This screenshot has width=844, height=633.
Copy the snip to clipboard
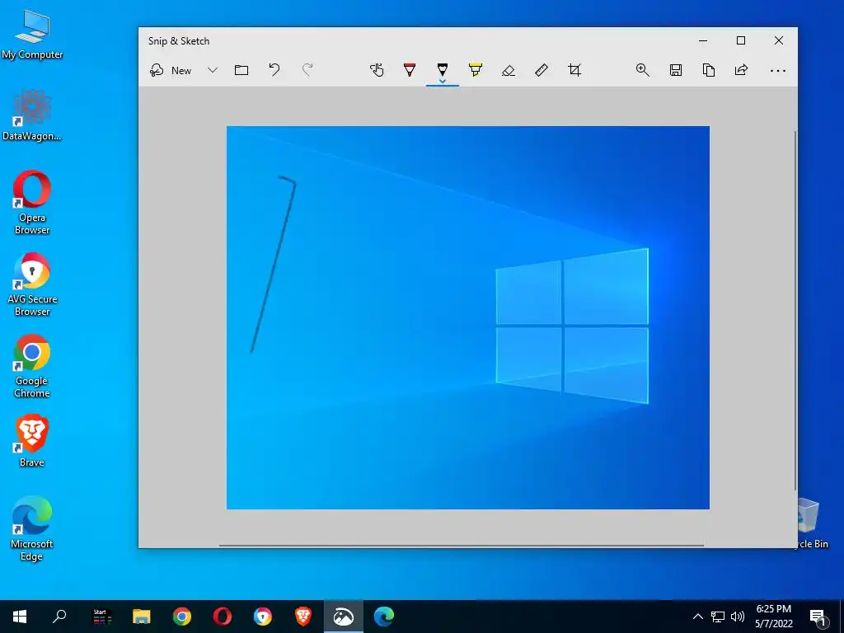708,70
